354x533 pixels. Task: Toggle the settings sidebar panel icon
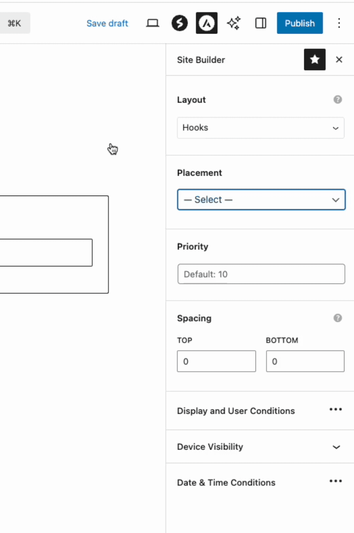[261, 23]
